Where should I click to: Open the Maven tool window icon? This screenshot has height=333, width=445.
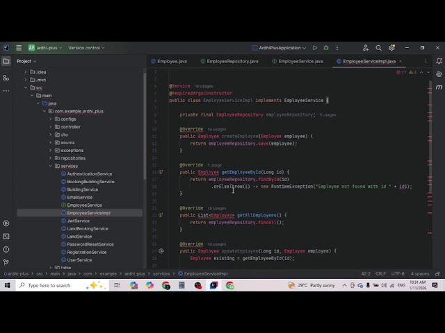(x=439, y=87)
